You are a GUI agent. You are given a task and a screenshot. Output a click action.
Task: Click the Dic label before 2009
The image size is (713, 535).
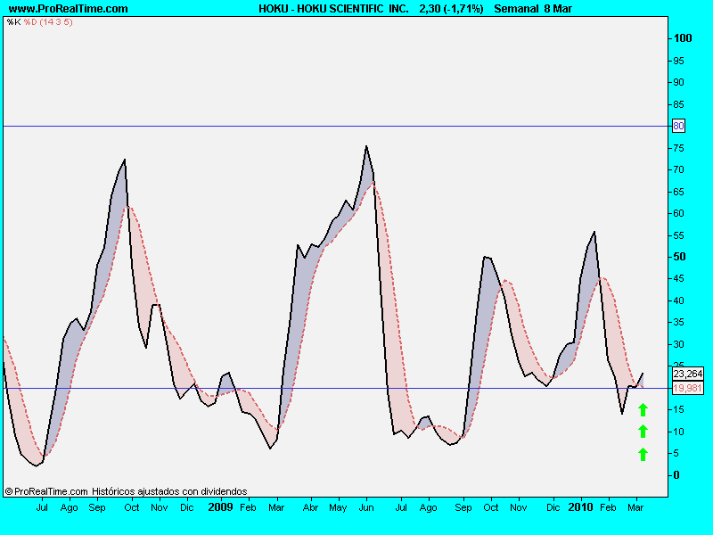click(x=187, y=507)
